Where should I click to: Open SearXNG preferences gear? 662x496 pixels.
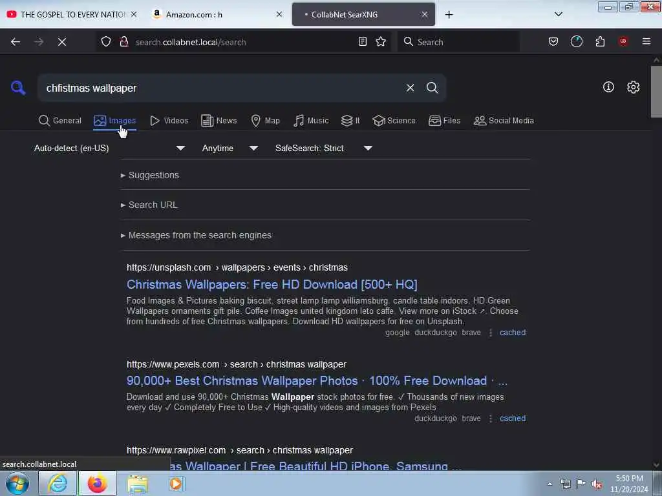coord(633,87)
